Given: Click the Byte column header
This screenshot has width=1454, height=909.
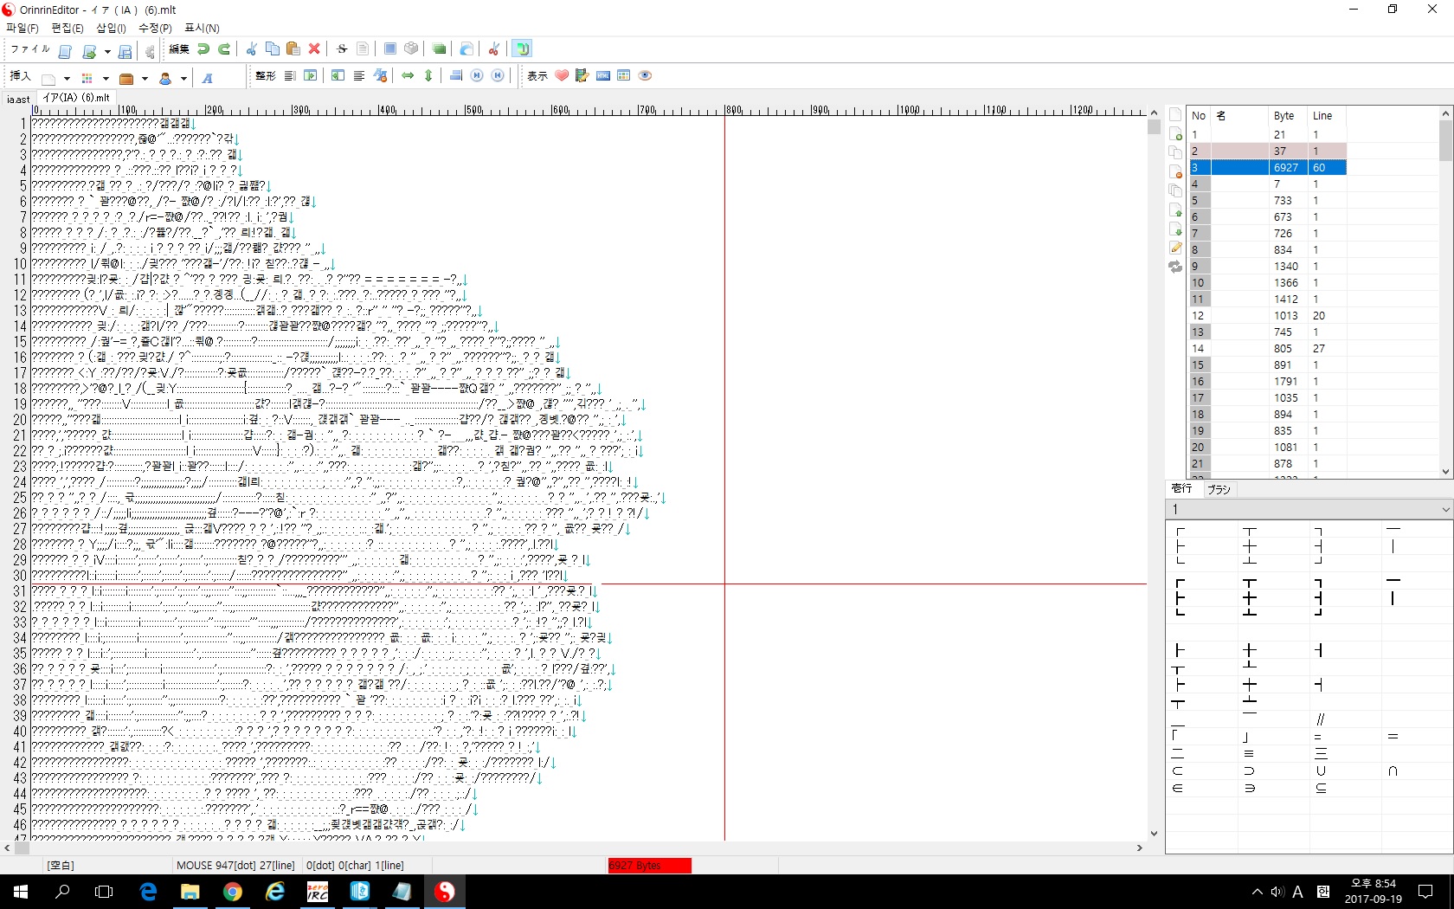Looking at the screenshot, I should coord(1284,116).
